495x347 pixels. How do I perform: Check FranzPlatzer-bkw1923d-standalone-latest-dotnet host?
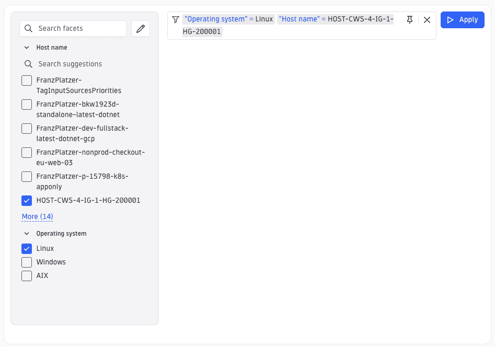(x=27, y=105)
